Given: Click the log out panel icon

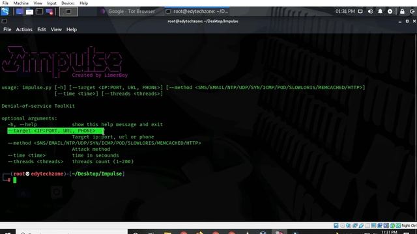Looking at the screenshot, I should tap(412, 12).
